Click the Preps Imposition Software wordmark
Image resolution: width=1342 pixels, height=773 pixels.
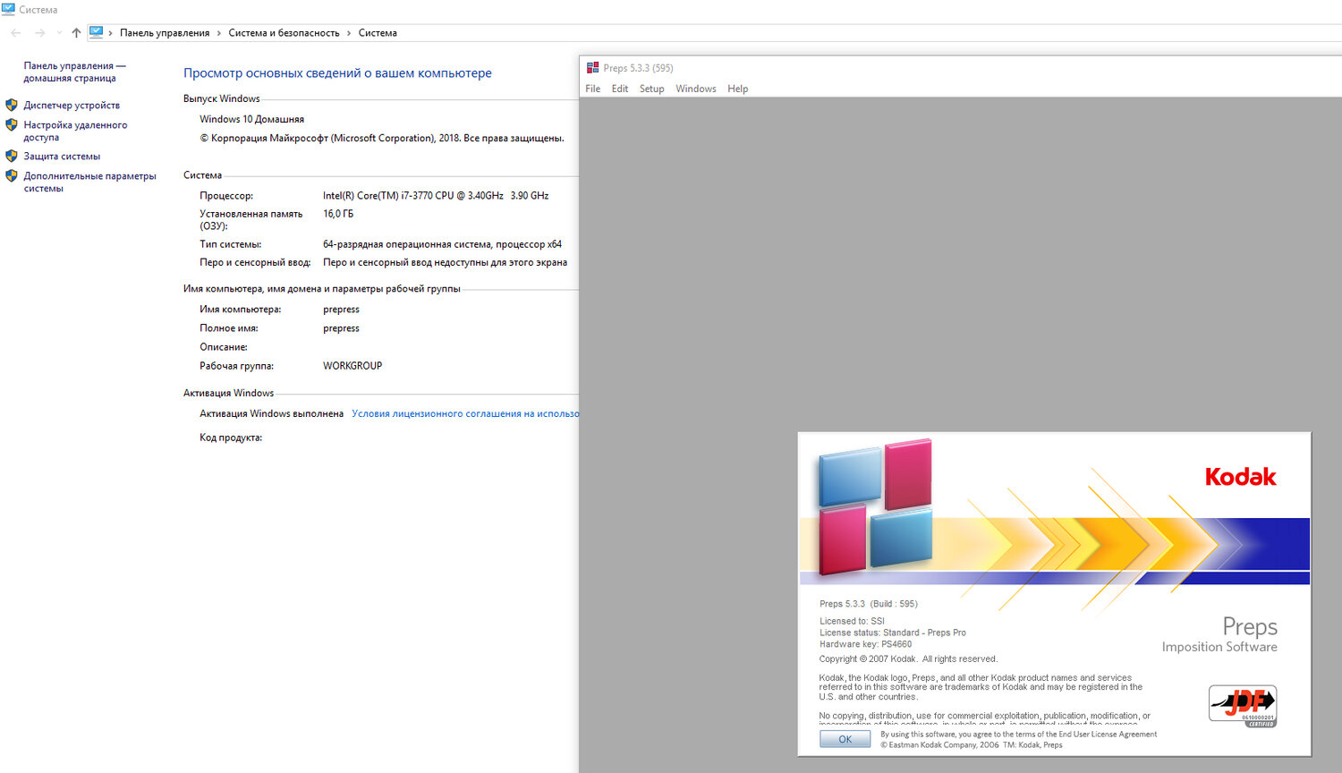click(x=1219, y=634)
